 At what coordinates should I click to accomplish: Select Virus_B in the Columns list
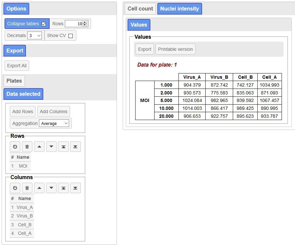(x=22, y=216)
